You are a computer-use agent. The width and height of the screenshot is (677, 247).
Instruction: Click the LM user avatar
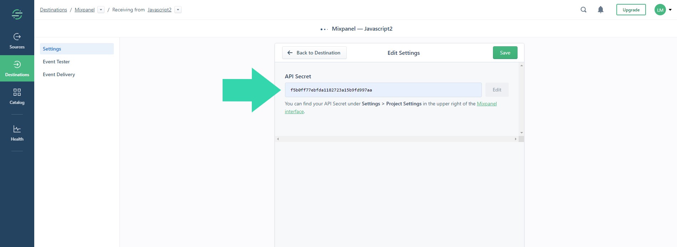tap(660, 10)
